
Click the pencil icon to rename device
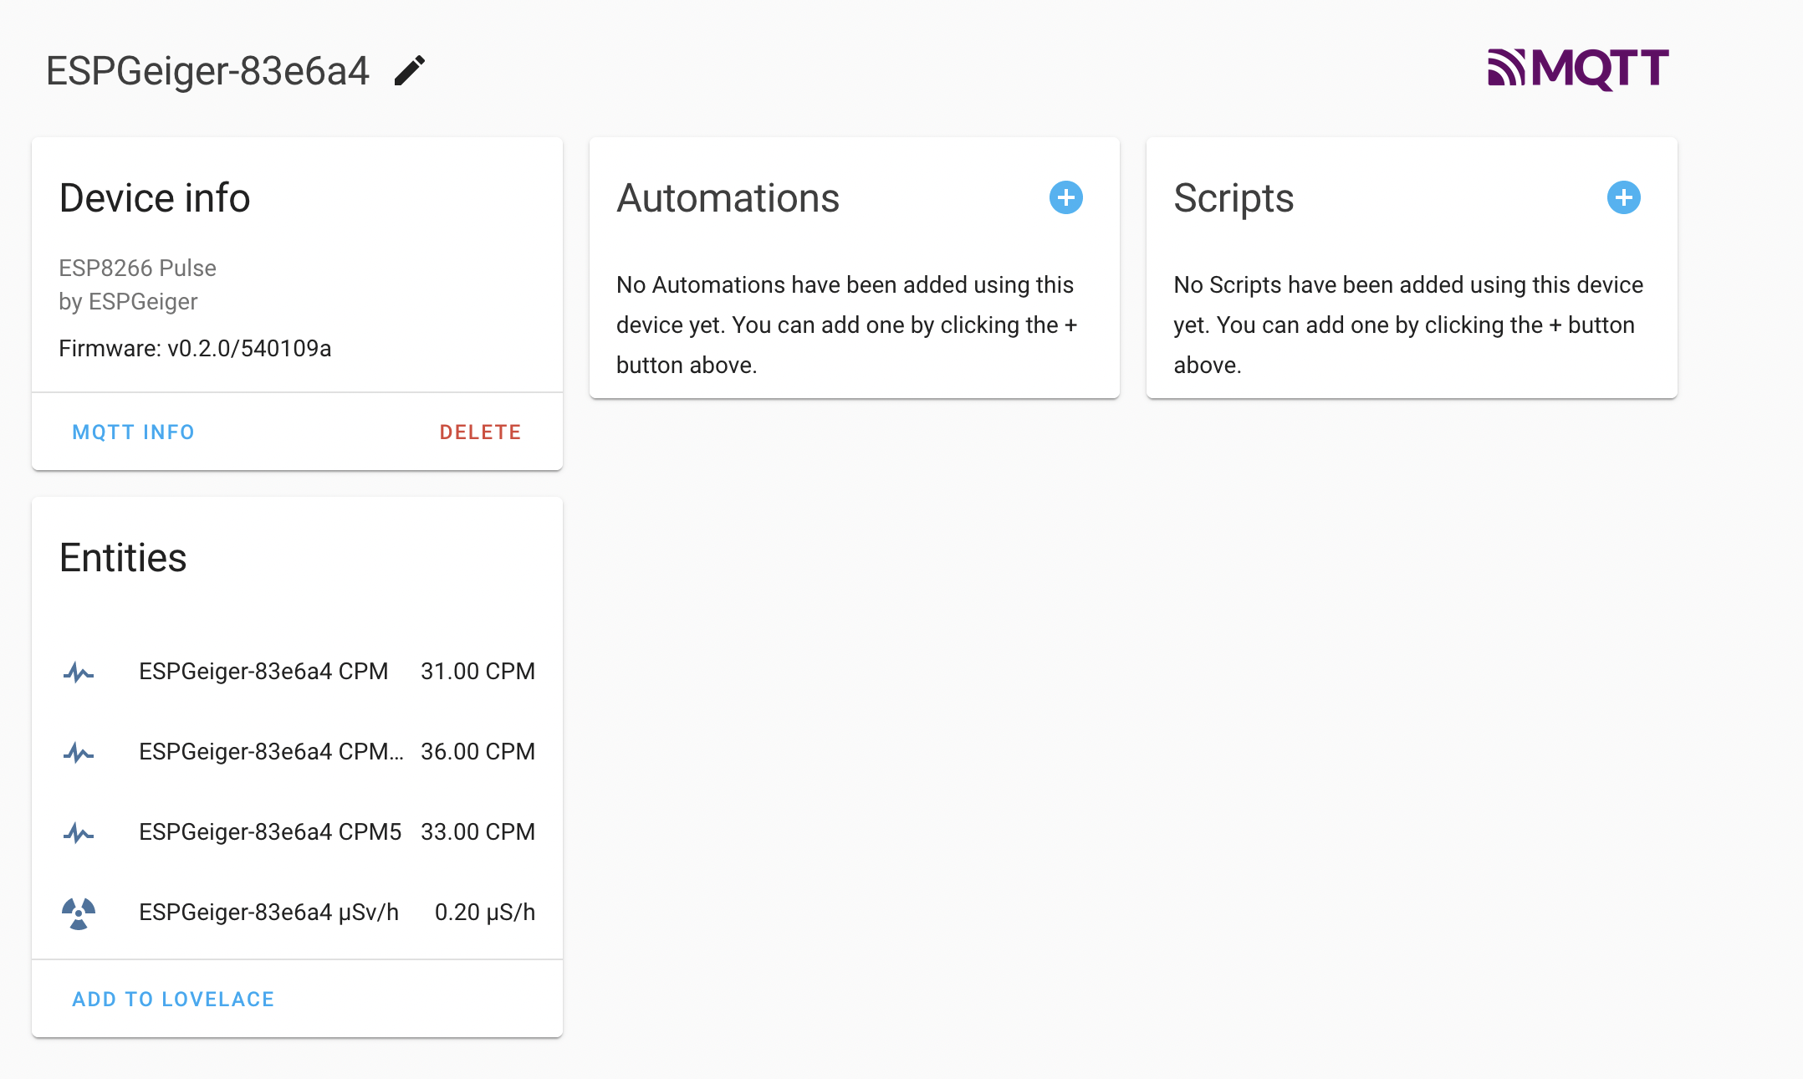pyautogui.click(x=410, y=71)
